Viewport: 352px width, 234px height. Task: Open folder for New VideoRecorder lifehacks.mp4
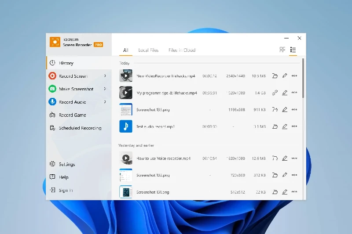coord(275,76)
